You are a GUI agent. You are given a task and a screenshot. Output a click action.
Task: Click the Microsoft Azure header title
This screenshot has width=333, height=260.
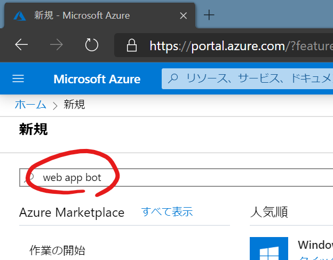pyautogui.click(x=97, y=79)
